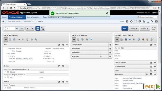Edit all Regions
The image size is (162, 91).
[x=59, y=66]
